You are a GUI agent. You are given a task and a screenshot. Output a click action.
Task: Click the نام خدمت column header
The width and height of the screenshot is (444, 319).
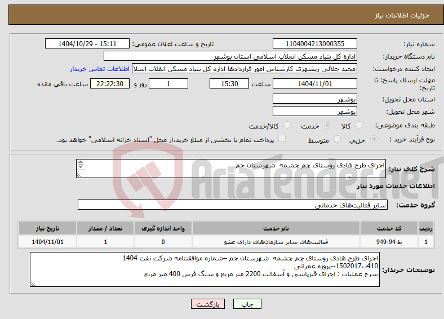276,228
